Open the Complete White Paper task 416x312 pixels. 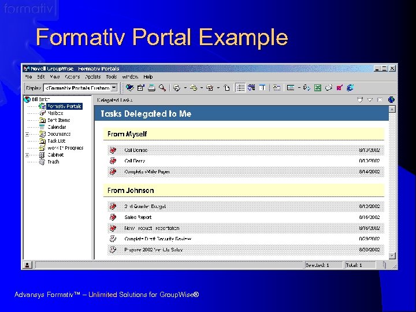point(147,172)
